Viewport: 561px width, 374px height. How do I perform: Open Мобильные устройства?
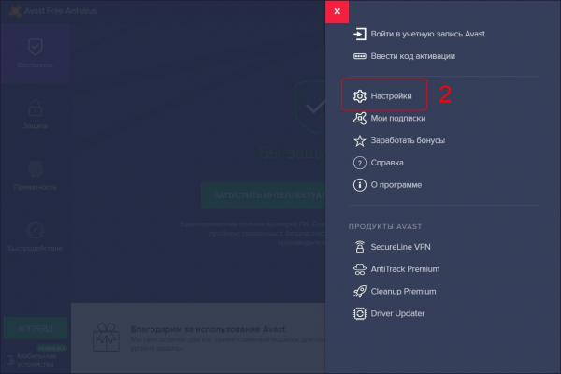point(36,360)
